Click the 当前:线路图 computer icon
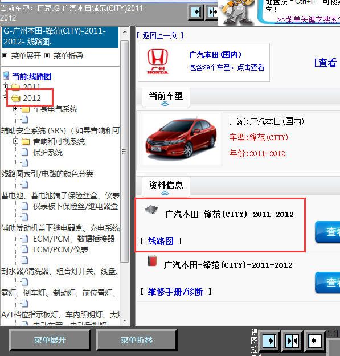The height and width of the screenshot is (356, 340). pyautogui.click(x=6, y=76)
